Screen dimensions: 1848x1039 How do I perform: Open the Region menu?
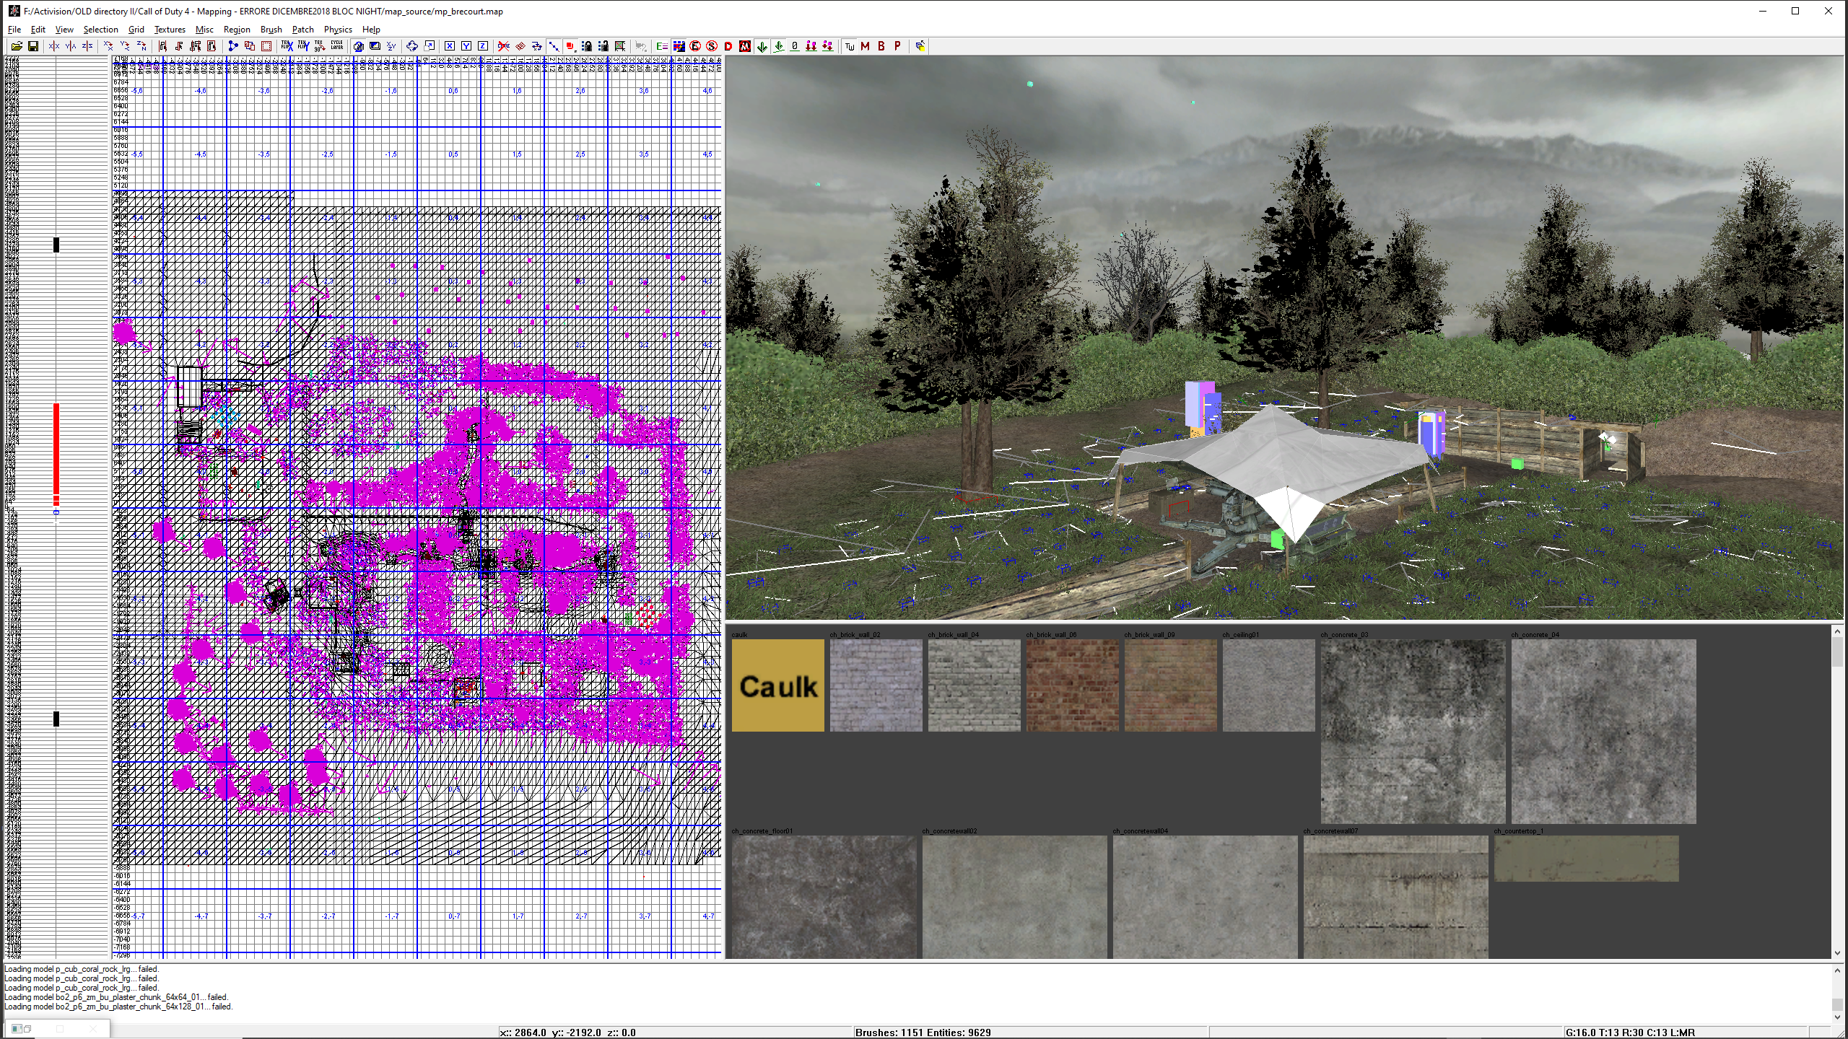[237, 30]
